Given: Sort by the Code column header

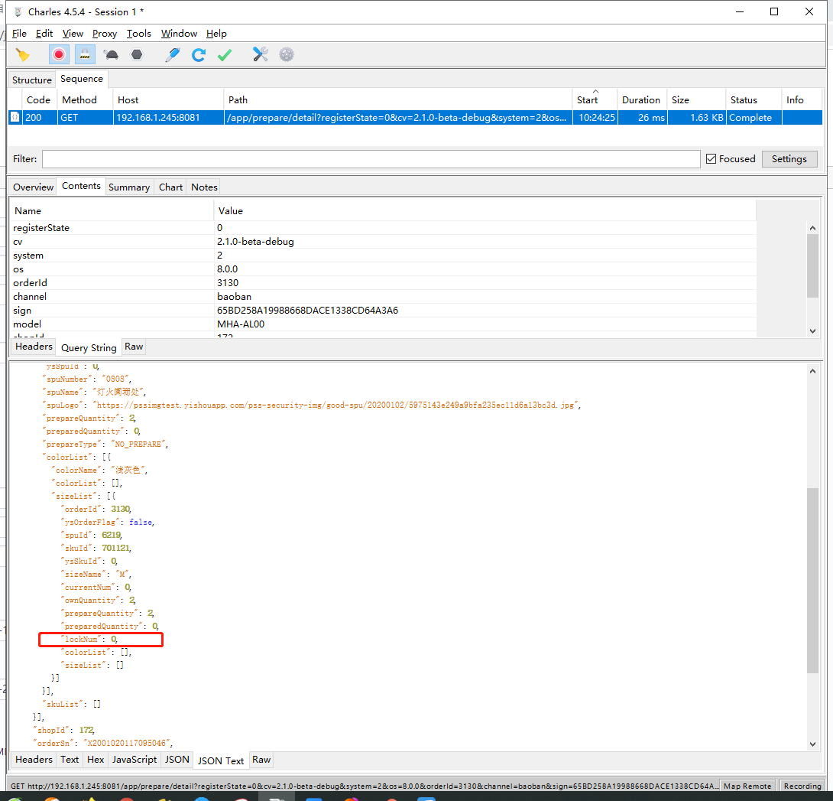Looking at the screenshot, I should [39, 100].
